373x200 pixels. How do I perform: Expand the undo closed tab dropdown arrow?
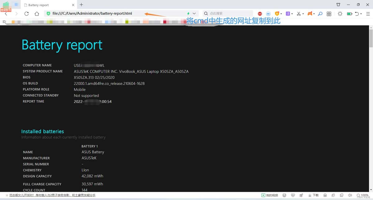coord(361,14)
